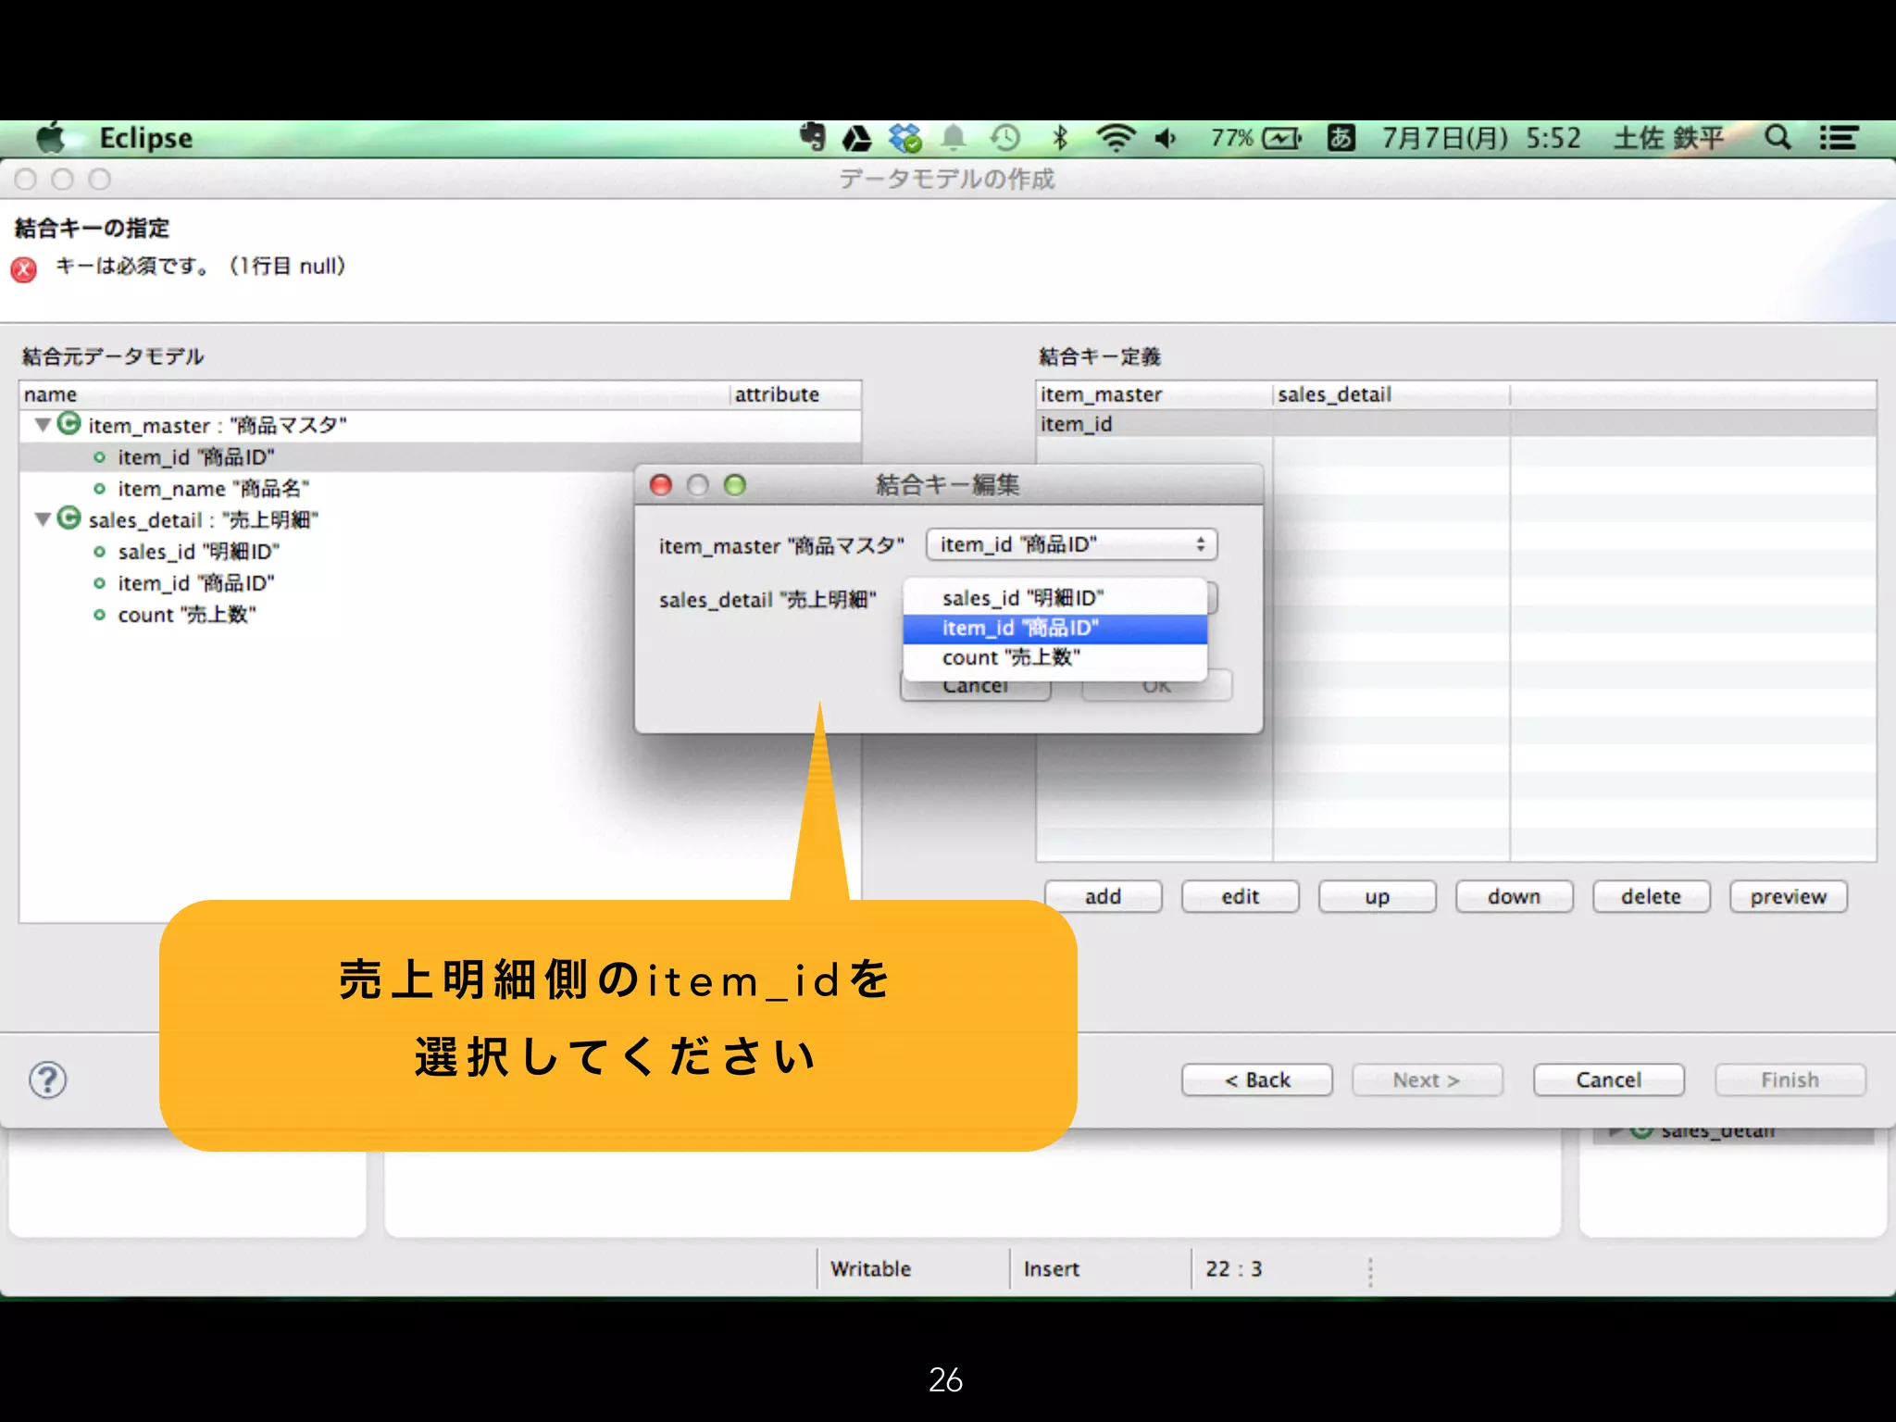Click the Dropbox status icon
This screenshot has width=1896, height=1422.
coord(904,139)
